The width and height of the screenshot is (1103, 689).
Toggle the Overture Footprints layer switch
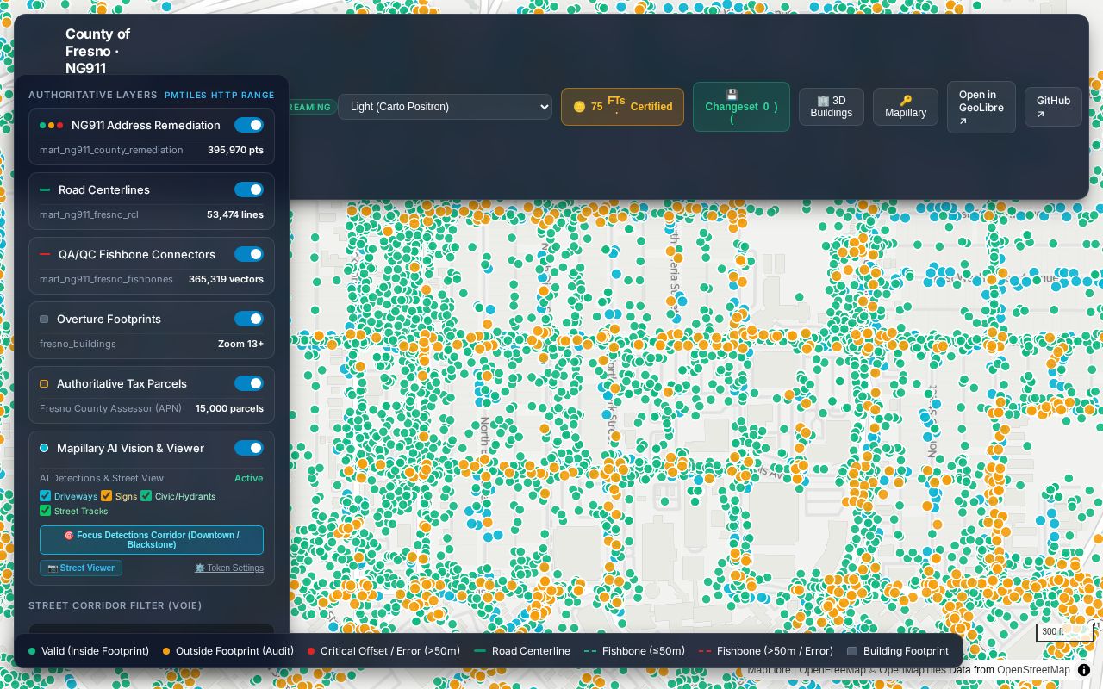click(x=249, y=319)
